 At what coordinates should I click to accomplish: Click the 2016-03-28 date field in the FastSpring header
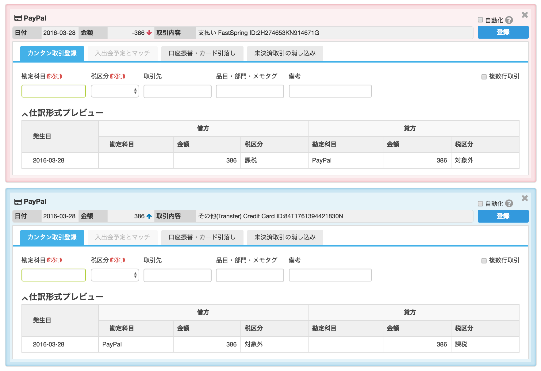click(59, 33)
